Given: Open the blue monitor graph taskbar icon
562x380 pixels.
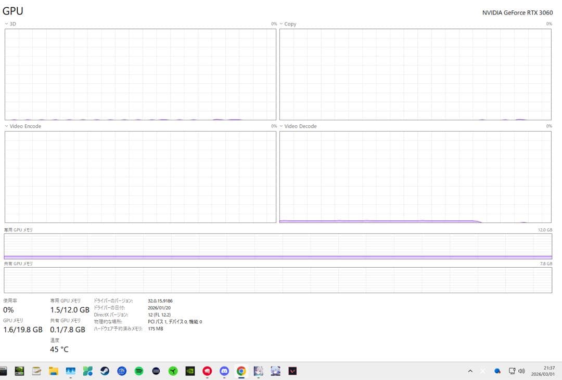Looking at the screenshot, I should 71,371.
